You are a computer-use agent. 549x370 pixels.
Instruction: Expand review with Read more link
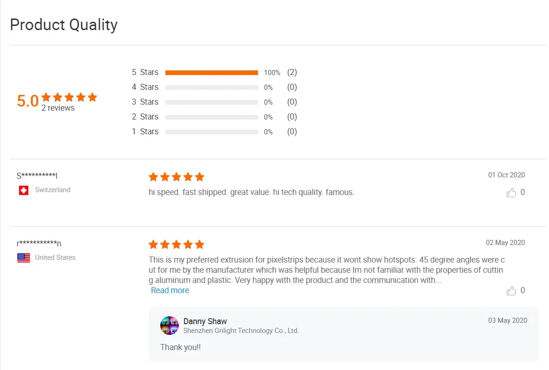[170, 290]
